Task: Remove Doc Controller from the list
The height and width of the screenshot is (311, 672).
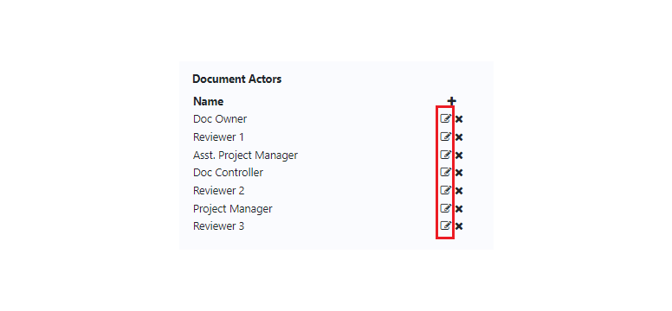Action: [x=459, y=173]
